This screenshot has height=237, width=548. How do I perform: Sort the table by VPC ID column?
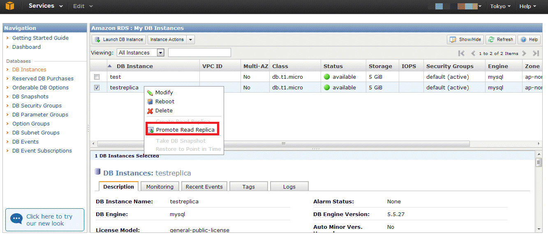pyautogui.click(x=220, y=66)
